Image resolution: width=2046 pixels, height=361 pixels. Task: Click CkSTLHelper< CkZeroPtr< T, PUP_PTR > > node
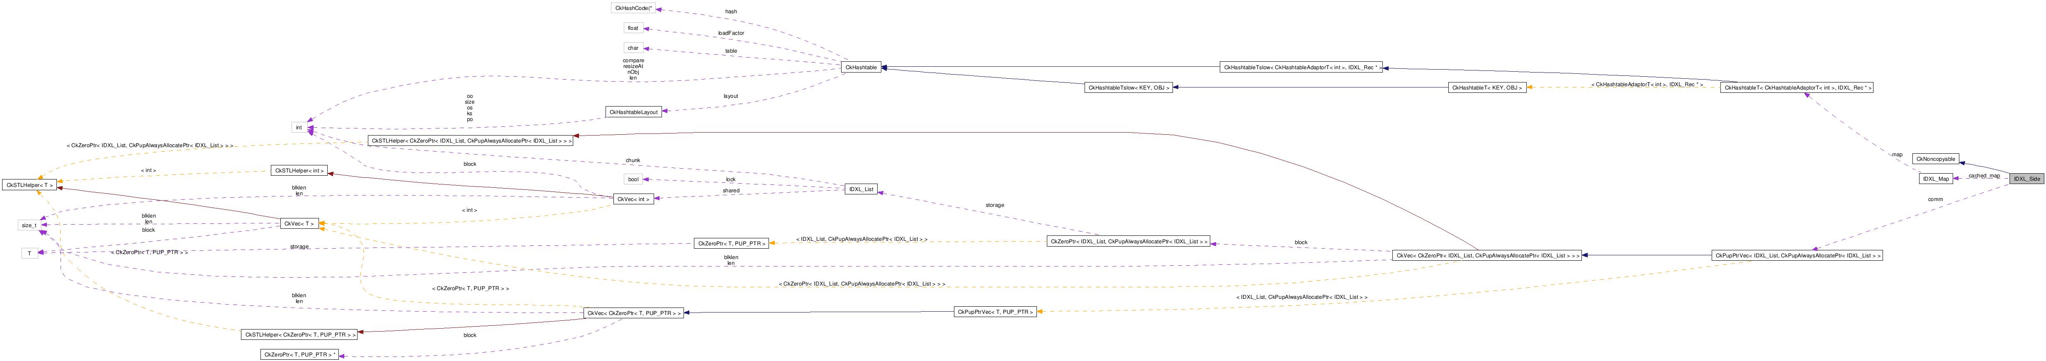point(299,335)
